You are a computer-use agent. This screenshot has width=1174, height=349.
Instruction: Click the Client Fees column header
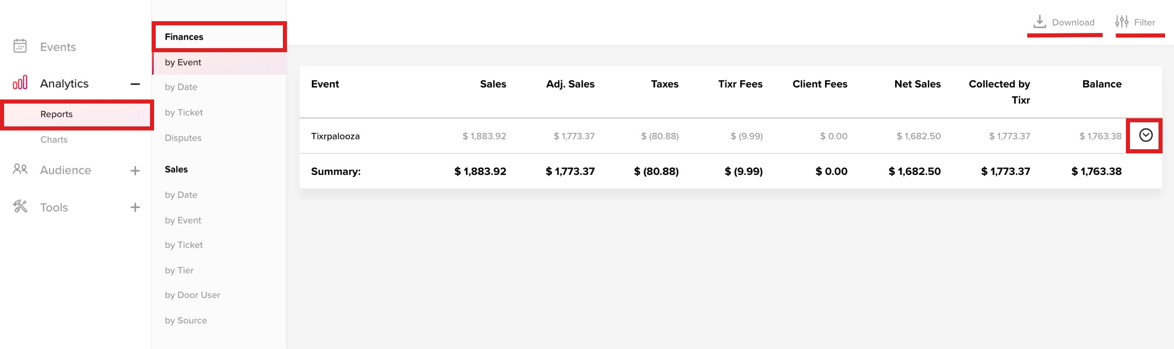[820, 84]
